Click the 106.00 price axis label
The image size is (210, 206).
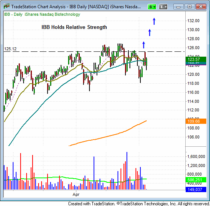tap(193, 137)
